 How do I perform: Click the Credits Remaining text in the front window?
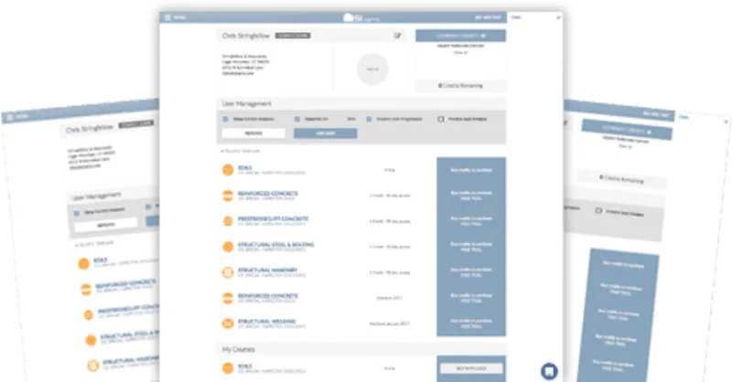click(x=461, y=86)
